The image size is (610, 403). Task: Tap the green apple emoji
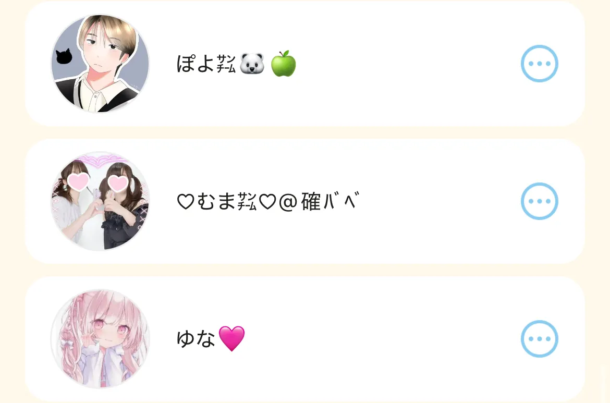click(x=284, y=63)
